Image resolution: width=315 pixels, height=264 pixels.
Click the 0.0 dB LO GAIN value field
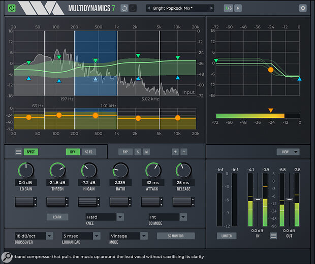pyautogui.click(x=26, y=182)
